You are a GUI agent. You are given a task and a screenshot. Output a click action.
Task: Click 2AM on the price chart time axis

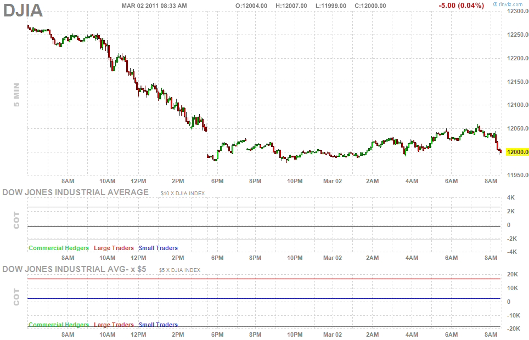373,181
